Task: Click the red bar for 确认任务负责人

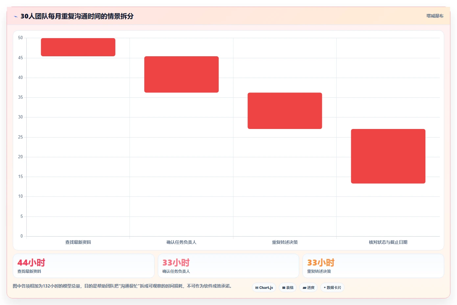Action: pyautogui.click(x=181, y=74)
